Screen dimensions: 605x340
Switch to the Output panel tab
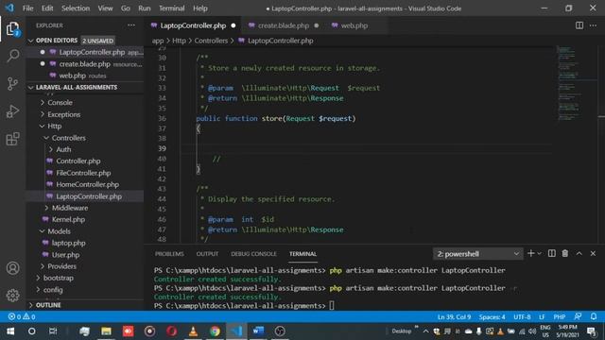point(207,254)
